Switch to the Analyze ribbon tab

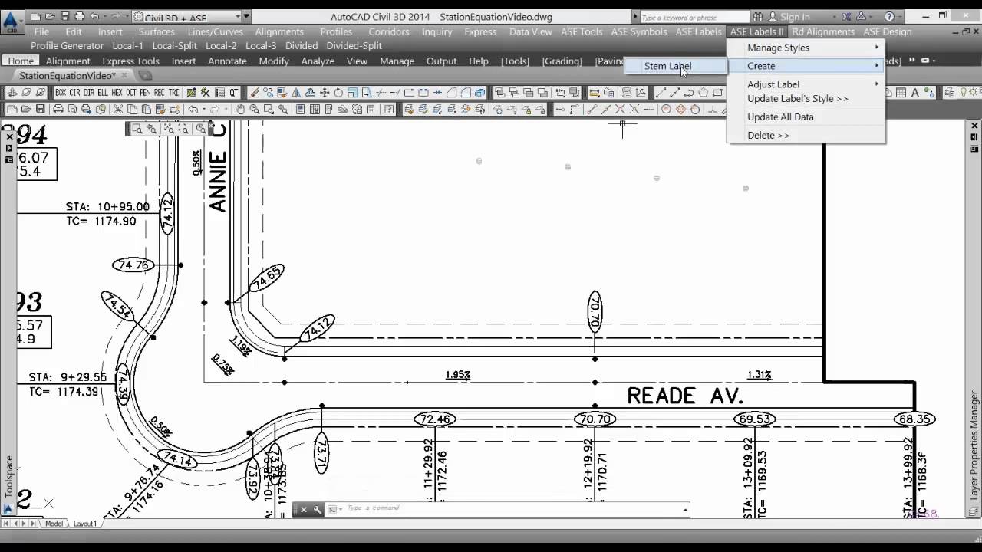[x=318, y=61]
